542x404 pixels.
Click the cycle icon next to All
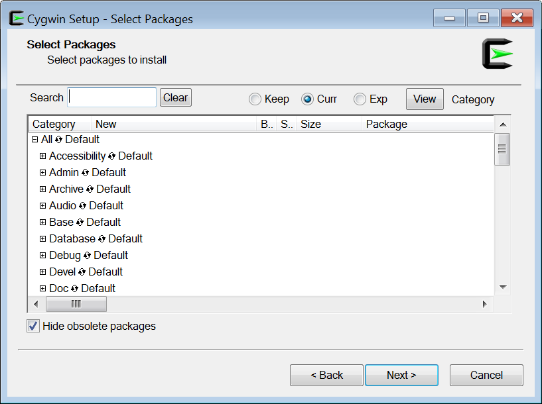coord(59,140)
